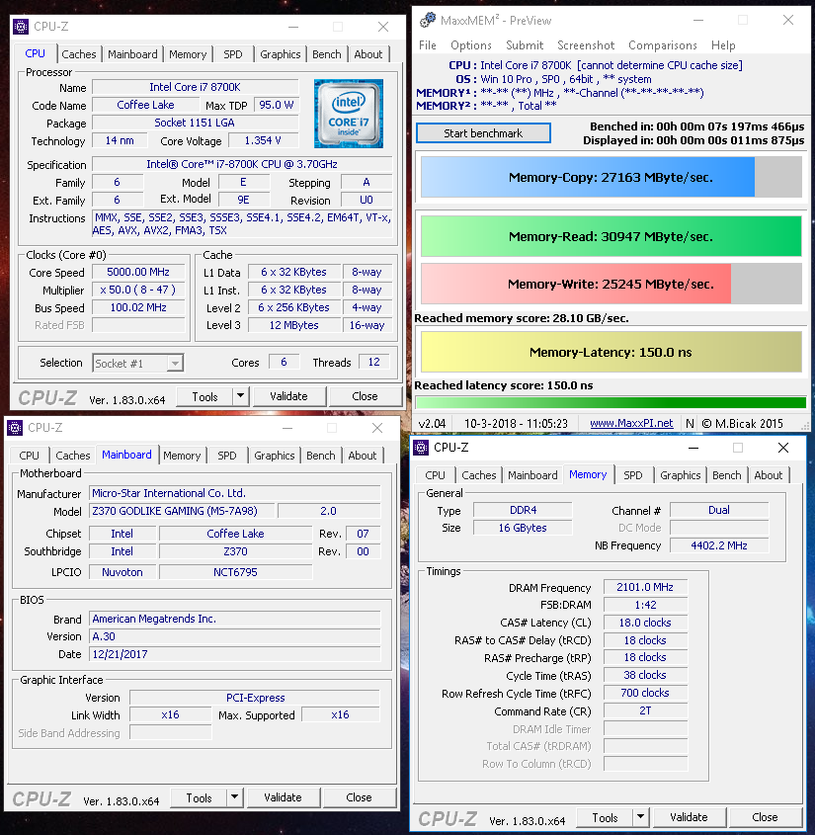Open MaxxMEM Help menu
The image size is (815, 835).
click(723, 45)
